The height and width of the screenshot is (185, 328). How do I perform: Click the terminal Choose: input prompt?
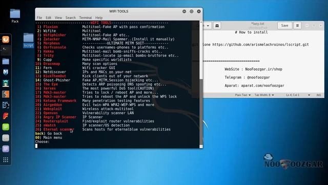tap(42, 142)
